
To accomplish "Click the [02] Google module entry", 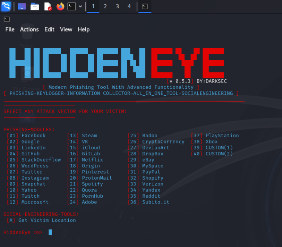I will click(x=23, y=142).
